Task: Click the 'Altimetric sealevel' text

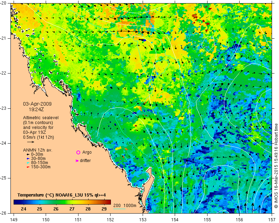Action: (41, 118)
